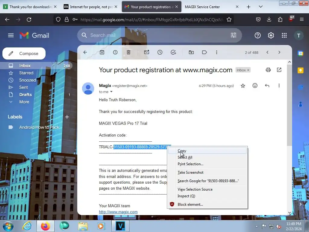
Task: Open Google Calendar side panel icon
Action: tap(300, 53)
